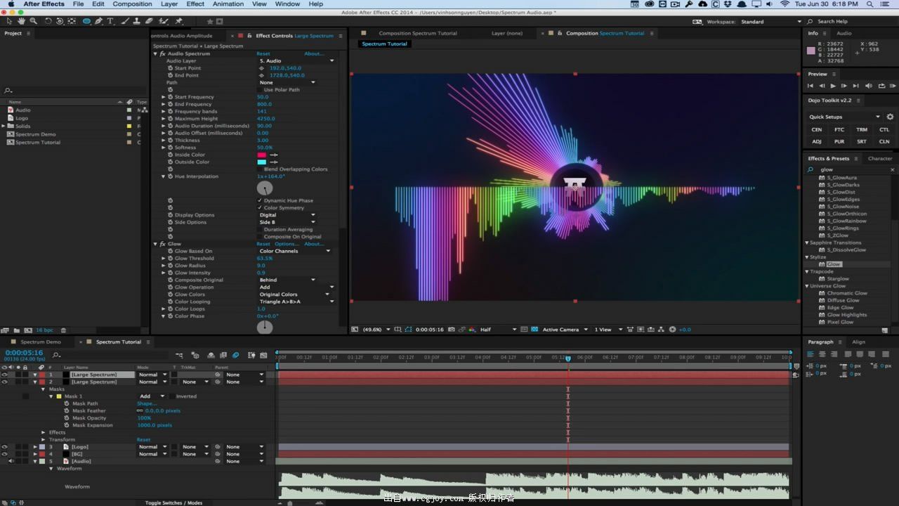Switch to the Audio panel tab
Viewport: 899px width, 506px height.
(x=844, y=33)
